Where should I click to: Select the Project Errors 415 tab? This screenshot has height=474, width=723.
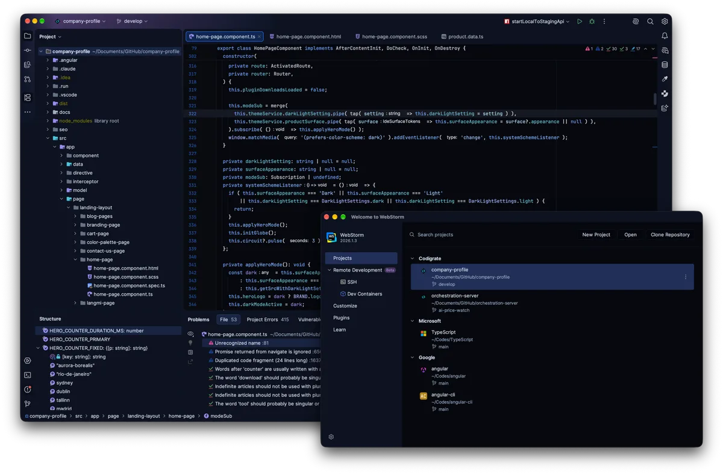(x=268, y=319)
